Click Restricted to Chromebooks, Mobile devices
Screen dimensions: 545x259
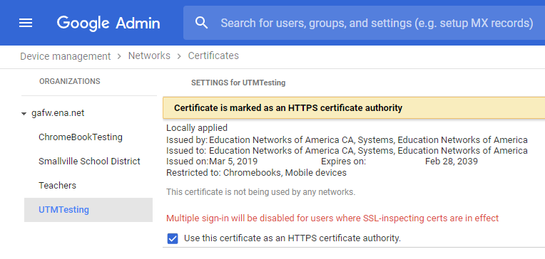pyautogui.click(x=257, y=173)
